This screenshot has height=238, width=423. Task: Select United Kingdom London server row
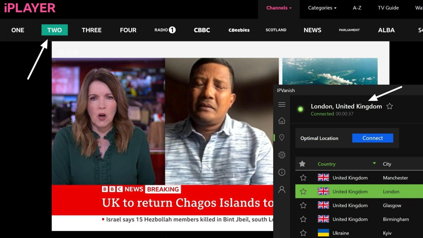[359, 192]
